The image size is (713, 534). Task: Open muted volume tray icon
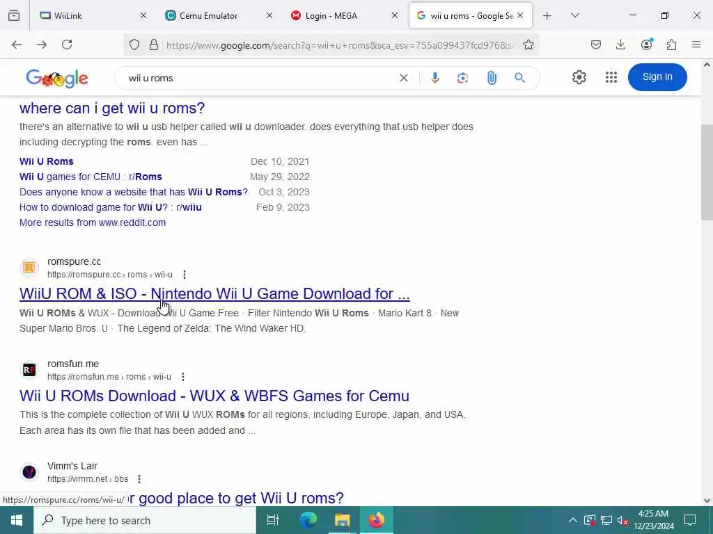coord(623,520)
